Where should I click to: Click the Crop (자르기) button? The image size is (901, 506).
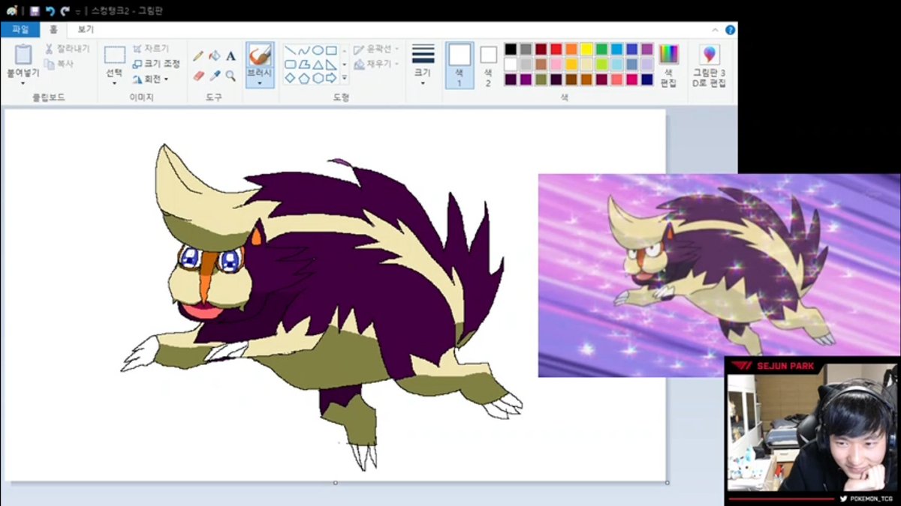(151, 49)
